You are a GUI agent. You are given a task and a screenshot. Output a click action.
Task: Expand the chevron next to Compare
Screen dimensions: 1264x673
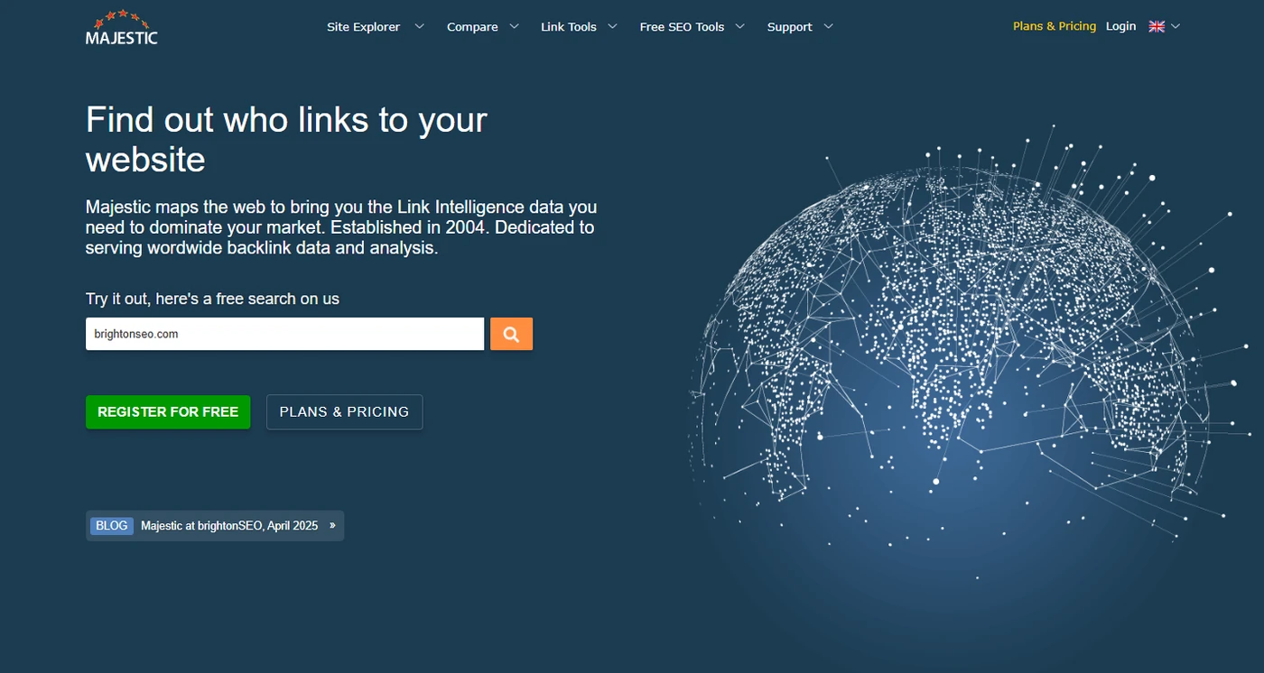pos(515,26)
